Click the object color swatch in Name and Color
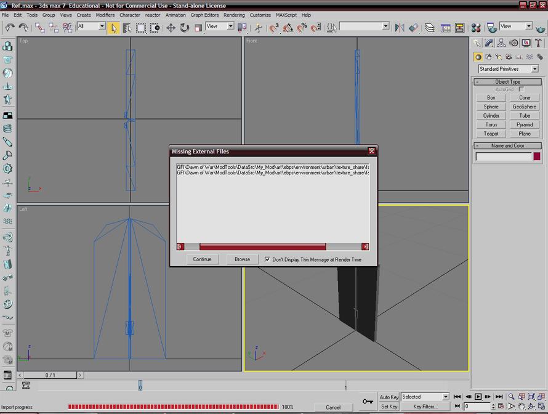 pos(537,156)
